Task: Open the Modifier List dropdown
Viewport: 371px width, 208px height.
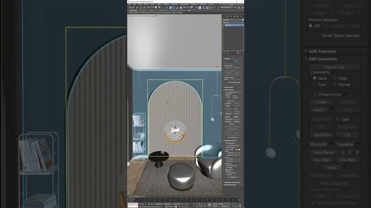Action: point(233,23)
